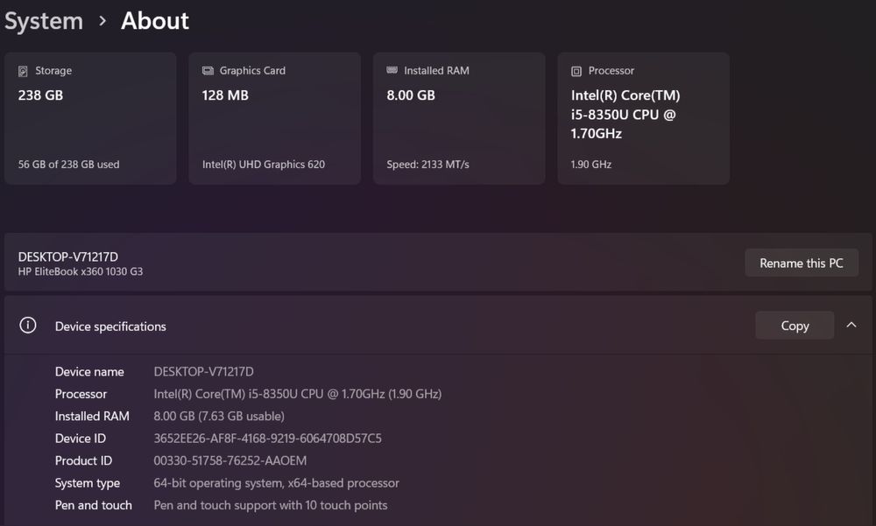Click the Pen and touch support value
This screenshot has width=876, height=526.
coord(270,505)
